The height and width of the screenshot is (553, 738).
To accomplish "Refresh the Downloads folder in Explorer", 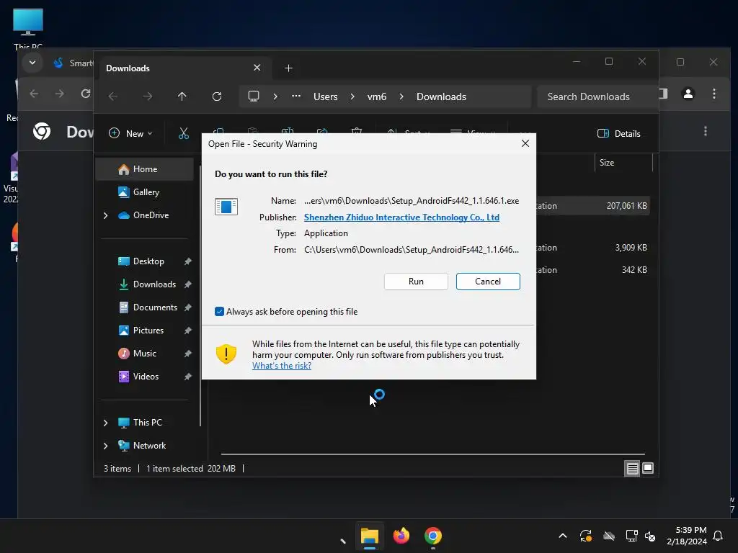I will (216, 96).
